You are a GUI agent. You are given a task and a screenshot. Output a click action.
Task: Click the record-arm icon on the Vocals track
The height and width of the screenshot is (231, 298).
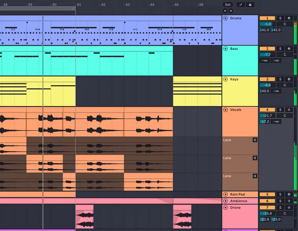tap(289, 110)
